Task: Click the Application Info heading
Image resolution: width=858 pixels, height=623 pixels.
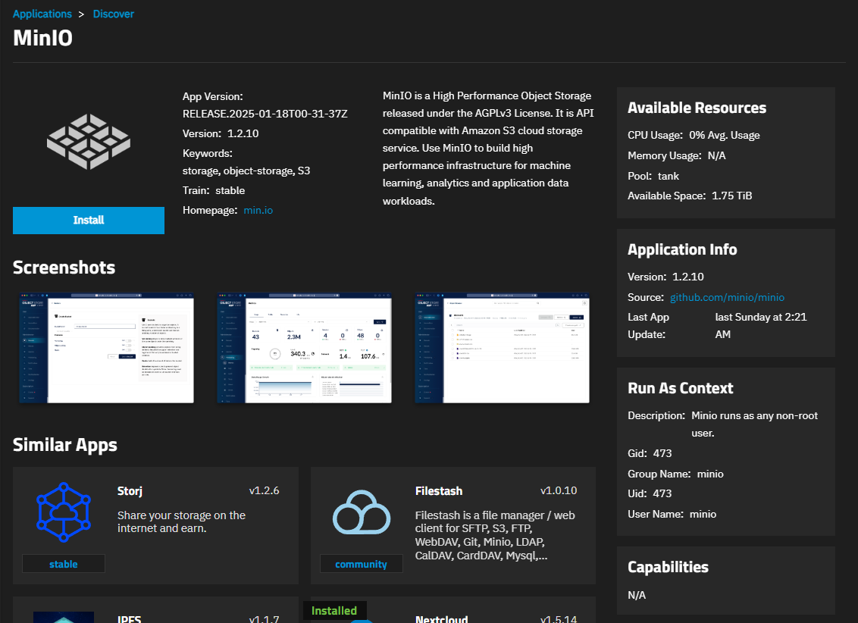Action: click(682, 249)
